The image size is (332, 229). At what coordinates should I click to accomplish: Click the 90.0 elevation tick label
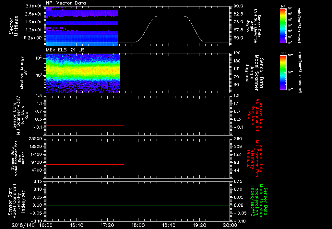(238, 6)
